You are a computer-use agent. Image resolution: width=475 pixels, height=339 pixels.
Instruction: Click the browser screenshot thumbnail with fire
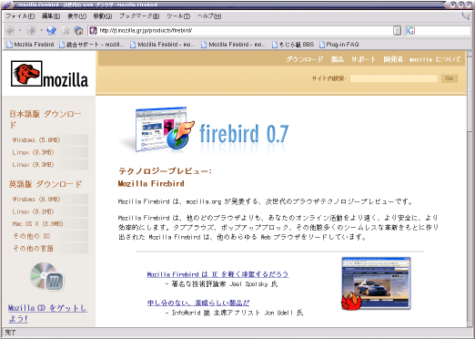376,283
